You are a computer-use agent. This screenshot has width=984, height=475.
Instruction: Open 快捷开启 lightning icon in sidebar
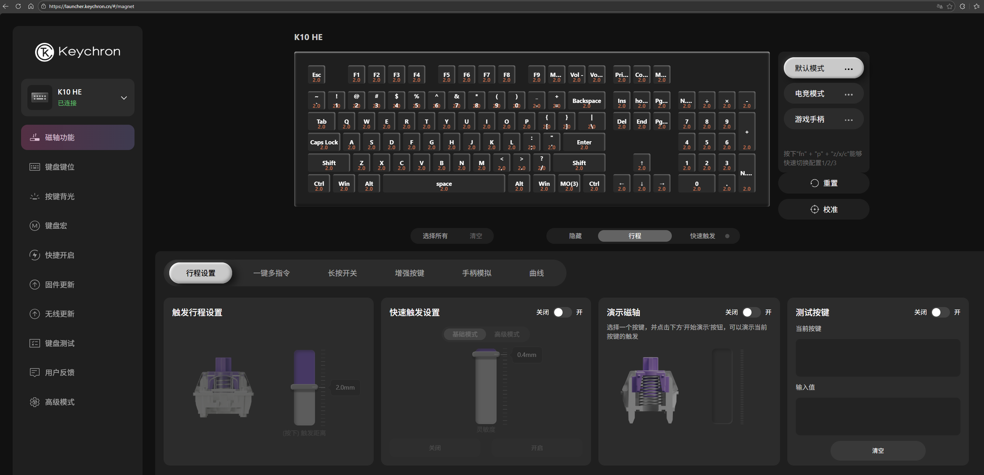pos(34,255)
